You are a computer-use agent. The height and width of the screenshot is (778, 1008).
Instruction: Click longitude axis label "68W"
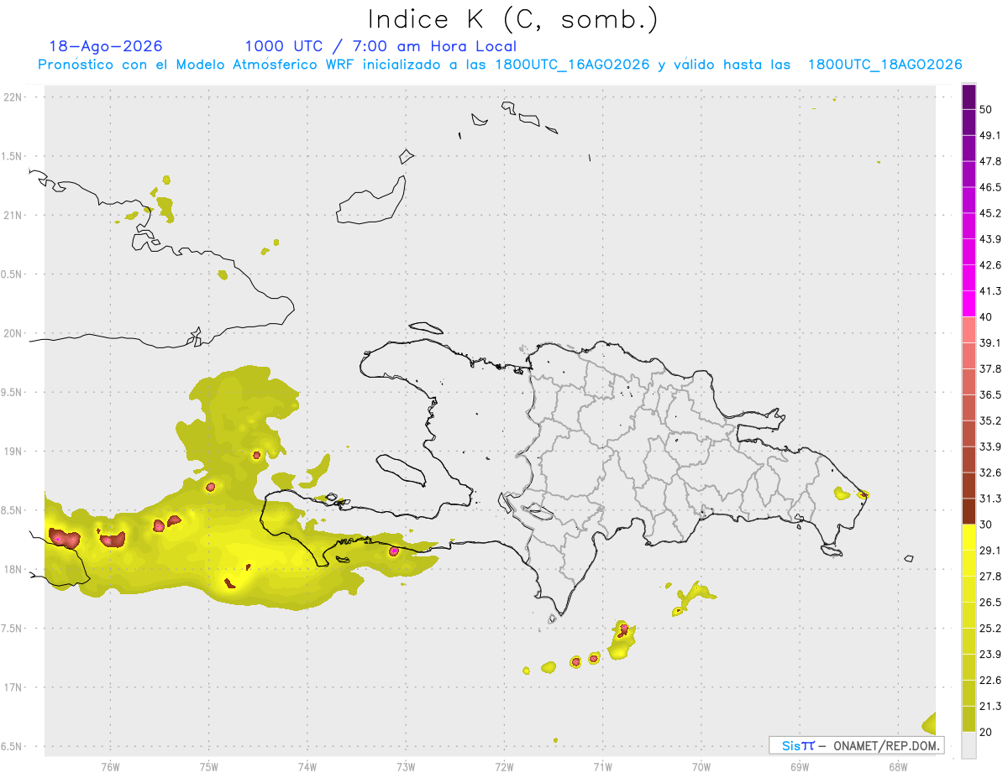(x=898, y=767)
